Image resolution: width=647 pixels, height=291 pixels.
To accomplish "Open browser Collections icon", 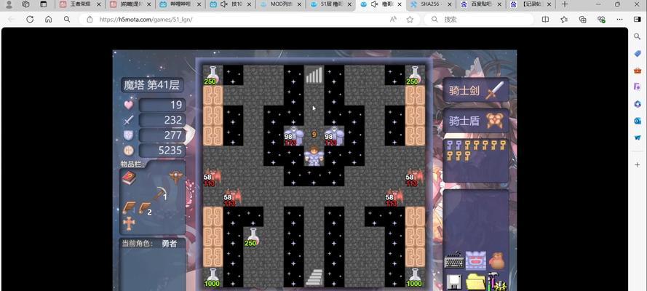I will tap(583, 20).
